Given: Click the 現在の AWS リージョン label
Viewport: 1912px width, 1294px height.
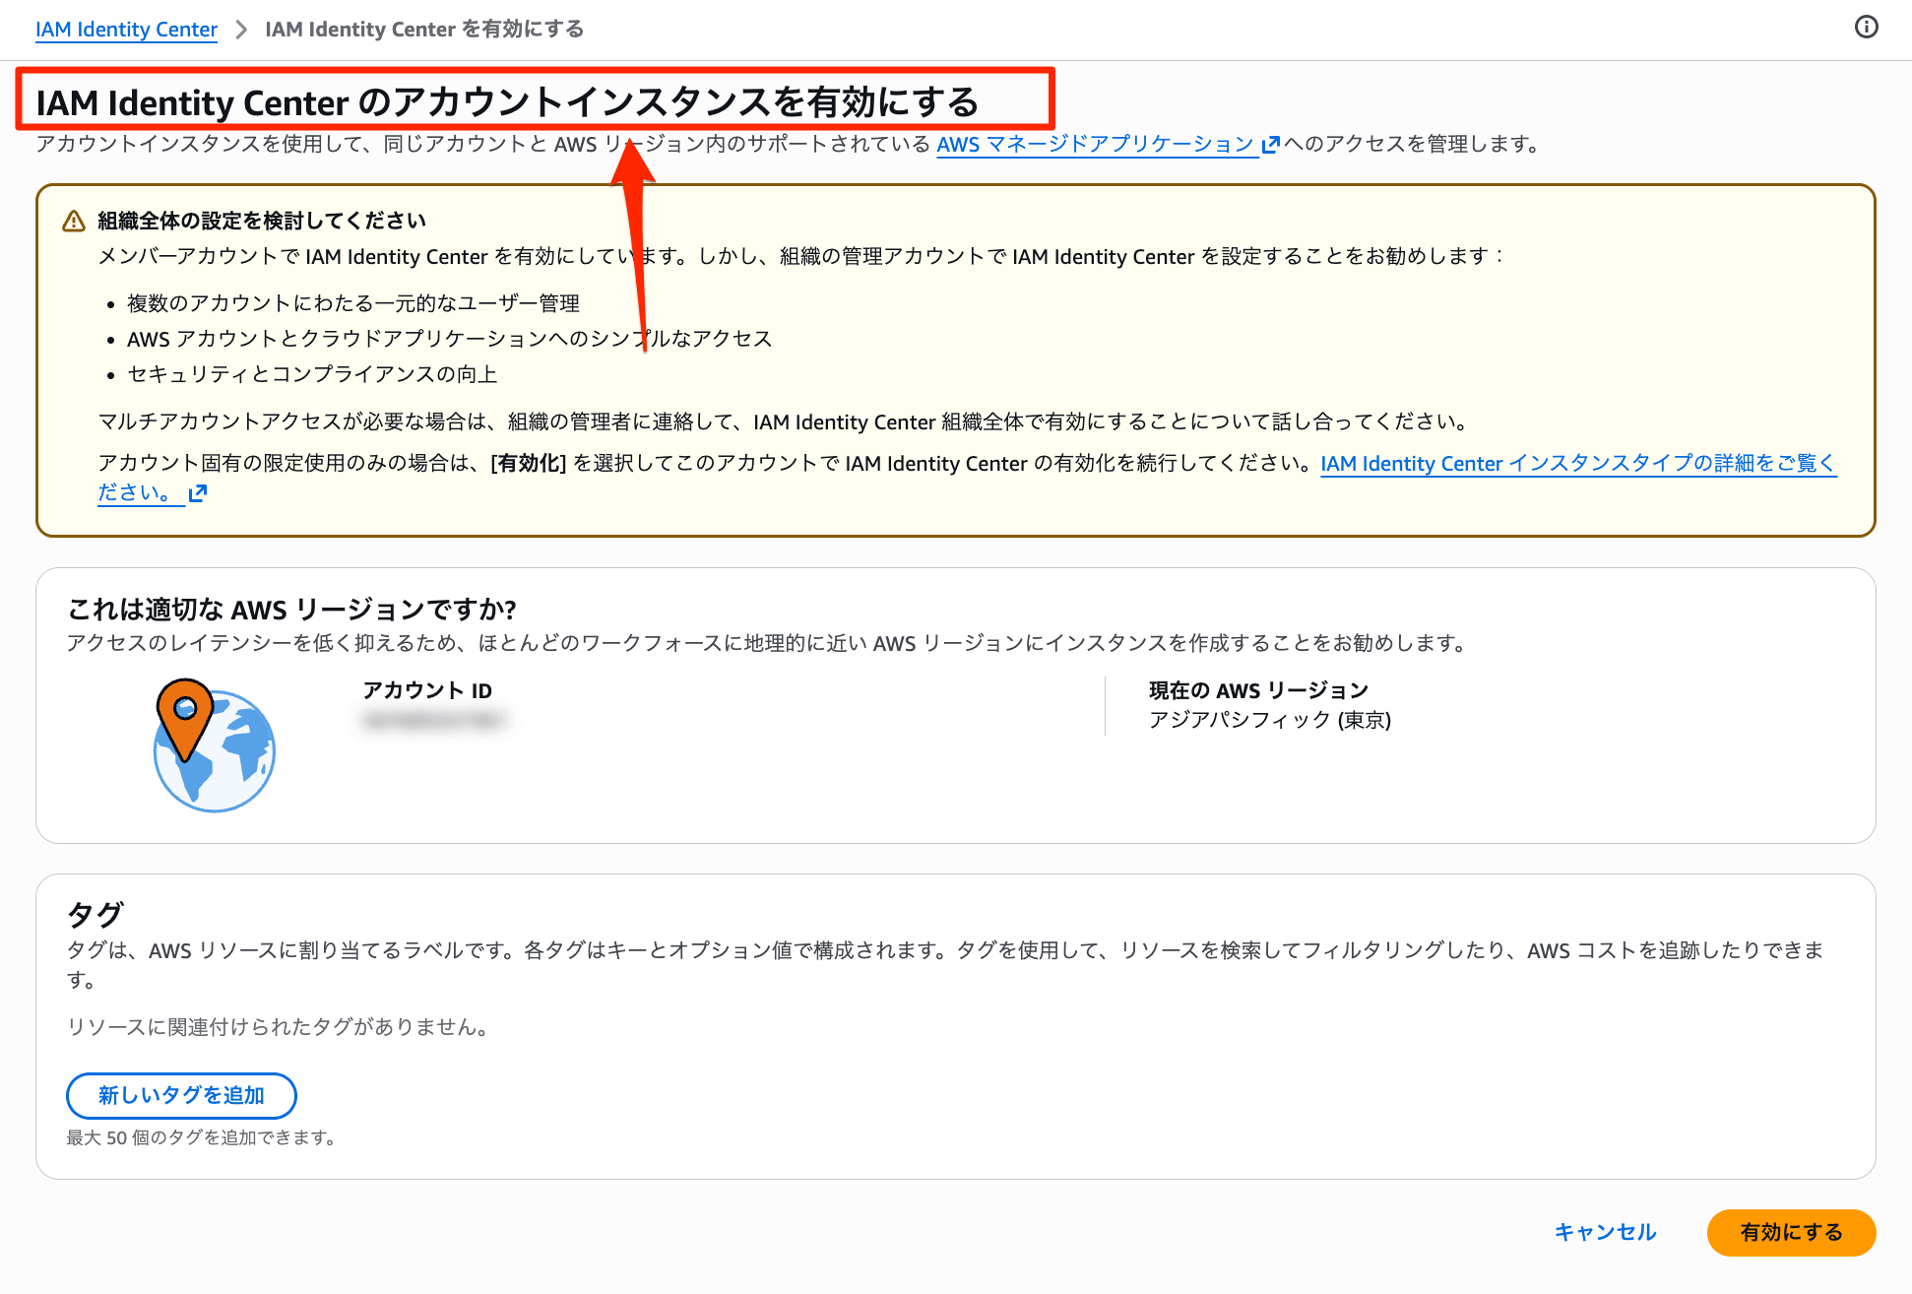Looking at the screenshot, I should (x=1258, y=690).
